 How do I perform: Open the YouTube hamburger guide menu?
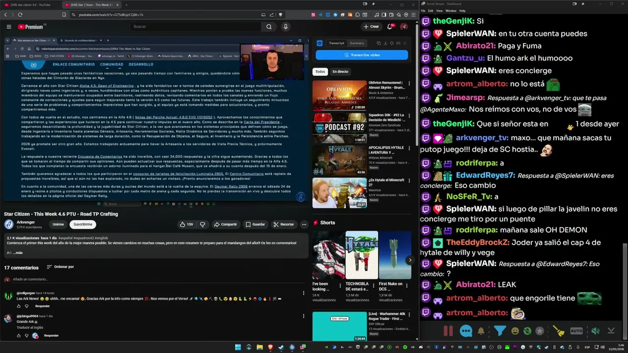[x=9, y=26]
